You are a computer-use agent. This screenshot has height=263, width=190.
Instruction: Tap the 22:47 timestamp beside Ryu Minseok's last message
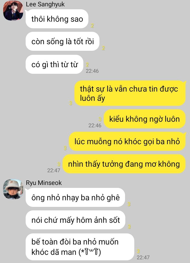(x=143, y=257)
